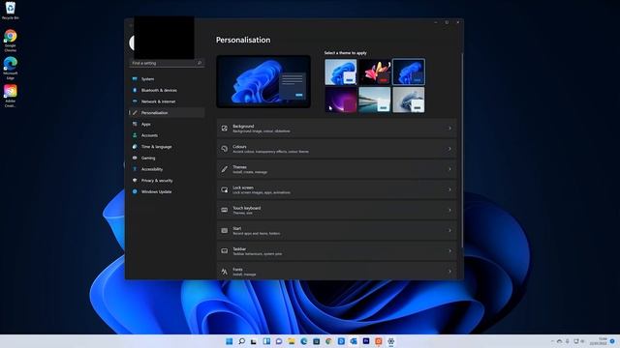Open System settings in the sidebar

tap(167, 79)
